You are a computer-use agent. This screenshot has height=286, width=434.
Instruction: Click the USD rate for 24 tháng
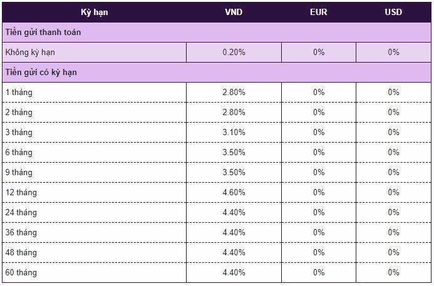[x=393, y=212]
